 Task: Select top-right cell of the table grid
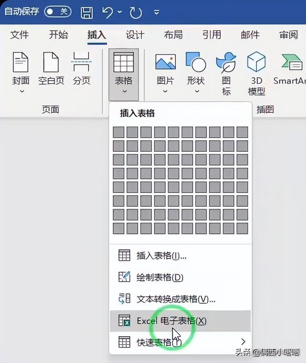(x=242, y=132)
